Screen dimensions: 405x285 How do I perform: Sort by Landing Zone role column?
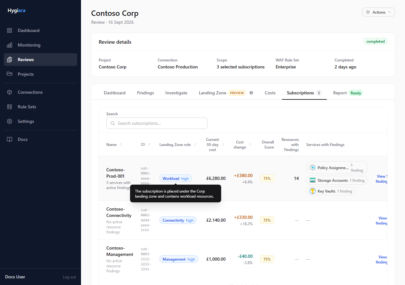pyautogui.click(x=178, y=145)
